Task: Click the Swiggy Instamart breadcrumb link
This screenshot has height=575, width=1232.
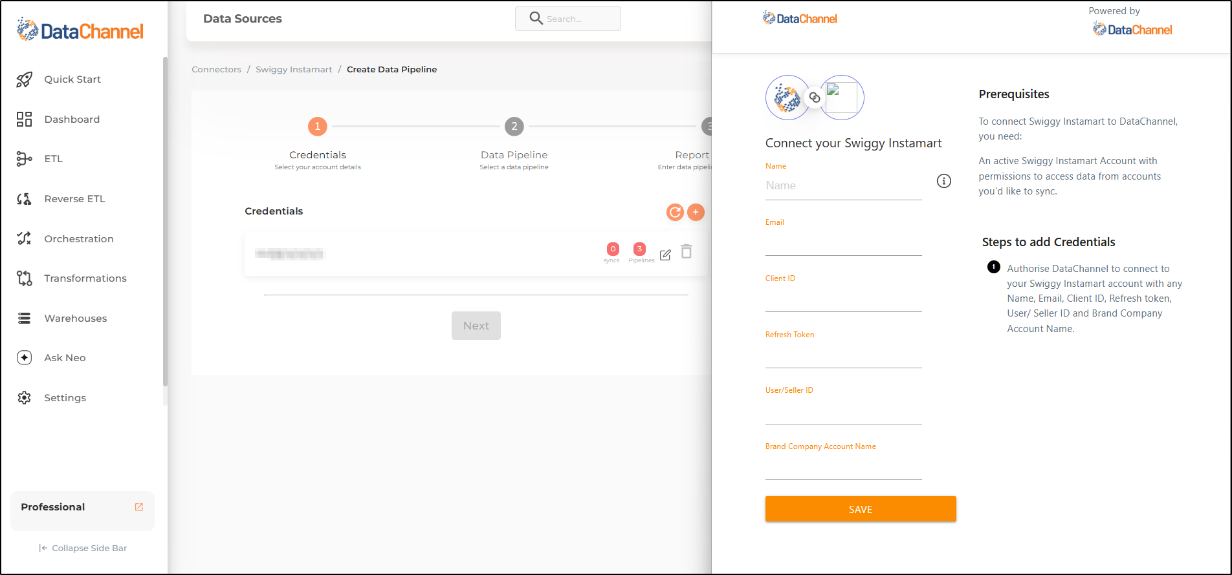Action: point(294,69)
